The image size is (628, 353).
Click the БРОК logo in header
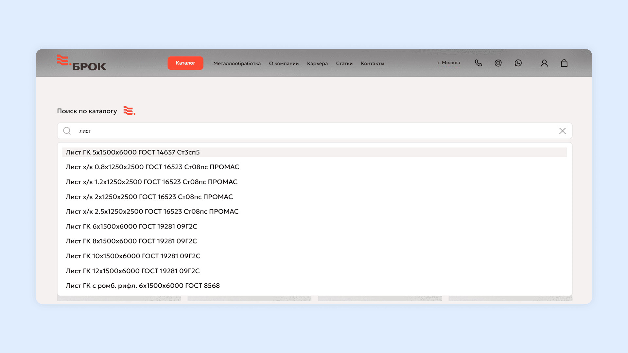coord(81,63)
